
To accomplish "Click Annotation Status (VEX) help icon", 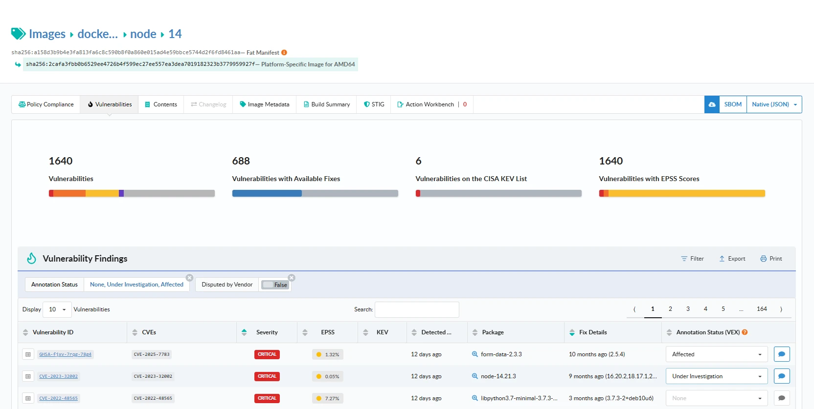I will pyautogui.click(x=745, y=332).
